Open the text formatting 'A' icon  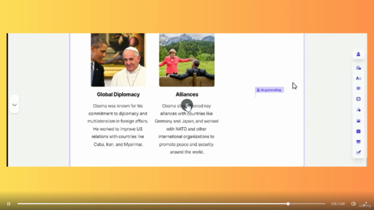pos(358,78)
